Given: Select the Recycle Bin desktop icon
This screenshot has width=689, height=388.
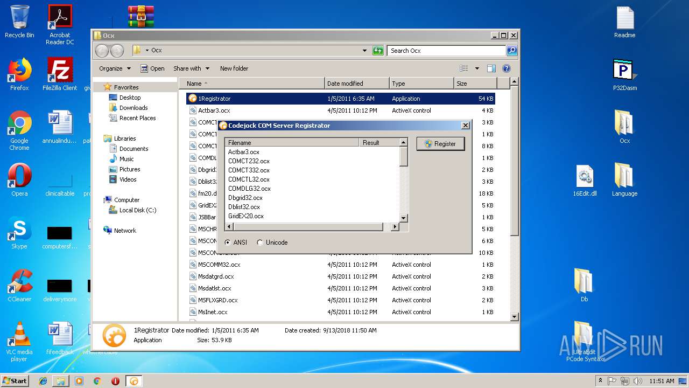Looking at the screenshot, I should click(19, 23).
